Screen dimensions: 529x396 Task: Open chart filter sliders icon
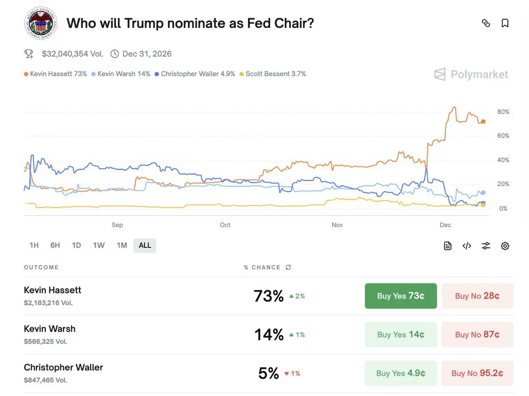pos(486,246)
